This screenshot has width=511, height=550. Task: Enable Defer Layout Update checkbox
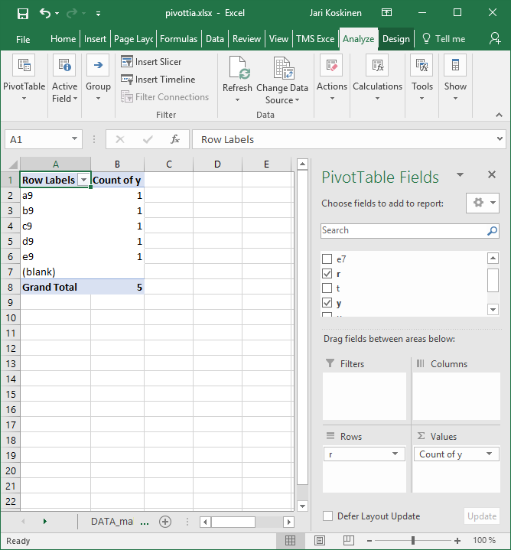coord(327,516)
